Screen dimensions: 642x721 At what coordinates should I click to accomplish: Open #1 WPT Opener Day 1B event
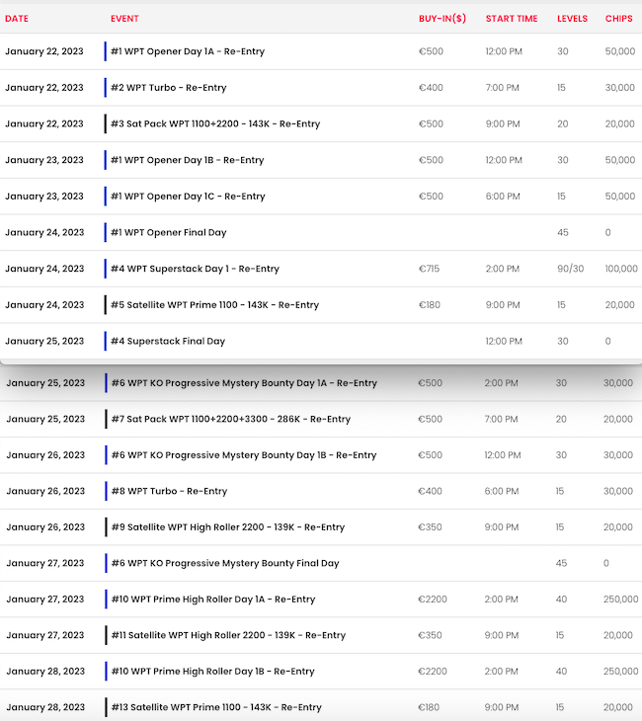click(x=188, y=160)
